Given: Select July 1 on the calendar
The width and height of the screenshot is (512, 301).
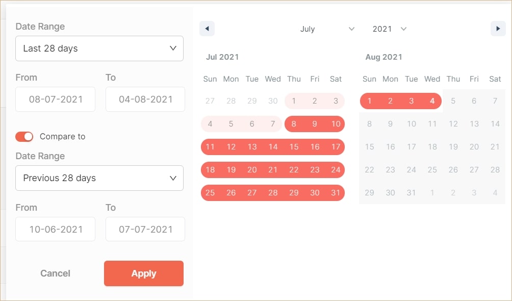Looking at the screenshot, I should (294, 101).
